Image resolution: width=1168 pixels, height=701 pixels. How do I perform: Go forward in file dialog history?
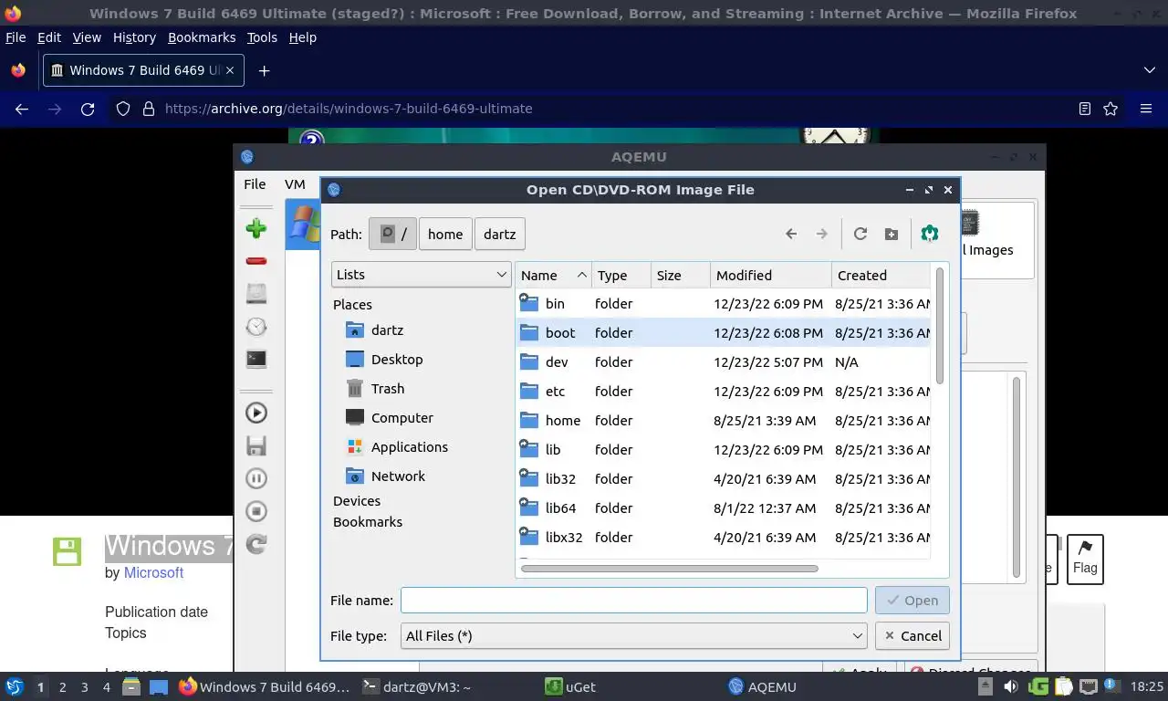tap(822, 234)
